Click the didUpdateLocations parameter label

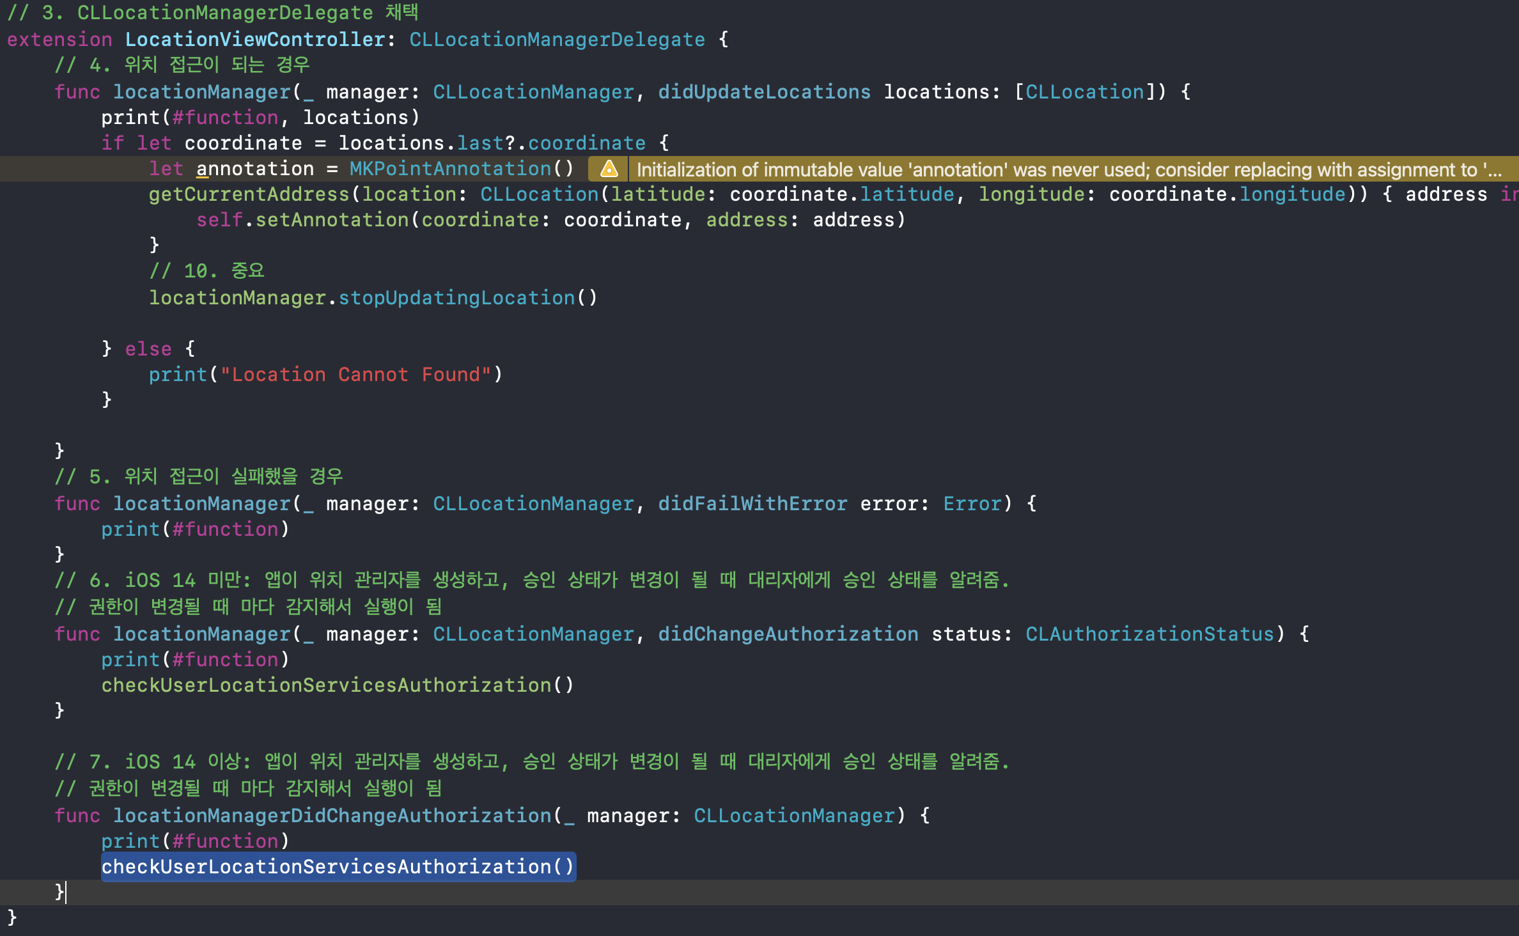[x=764, y=92]
